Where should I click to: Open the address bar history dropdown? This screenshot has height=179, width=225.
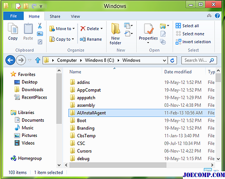coord(164,61)
